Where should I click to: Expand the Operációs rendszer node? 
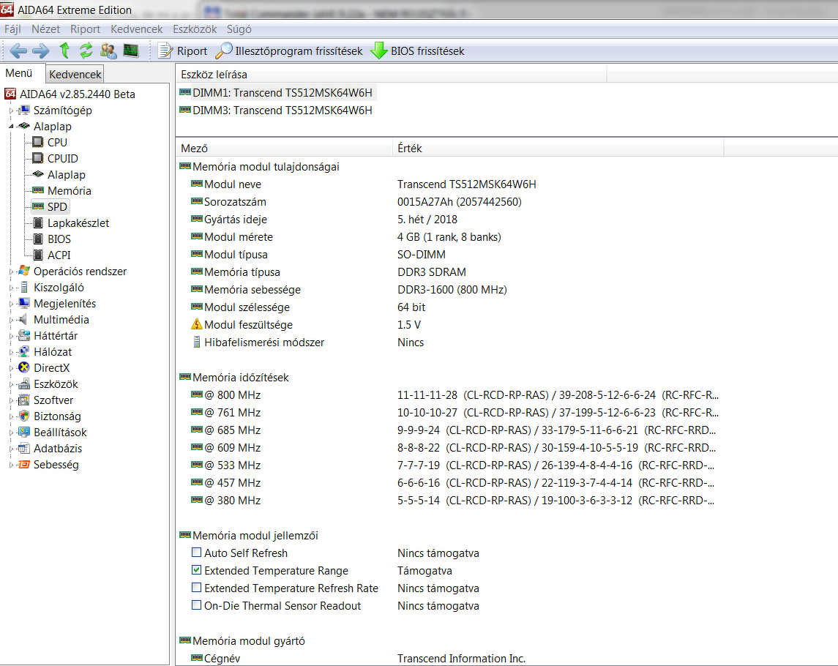[x=11, y=272]
